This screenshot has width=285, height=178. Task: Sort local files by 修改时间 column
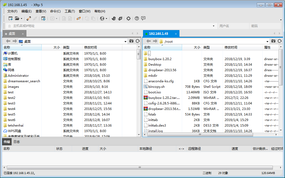click(x=102, y=47)
